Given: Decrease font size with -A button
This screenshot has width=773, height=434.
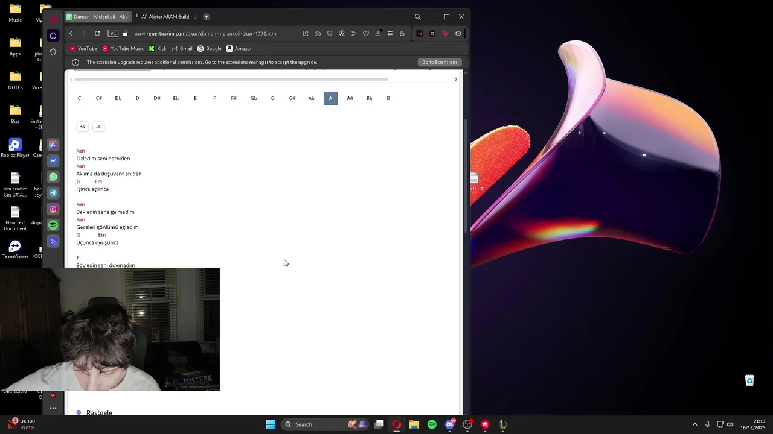Looking at the screenshot, I should [x=98, y=127].
